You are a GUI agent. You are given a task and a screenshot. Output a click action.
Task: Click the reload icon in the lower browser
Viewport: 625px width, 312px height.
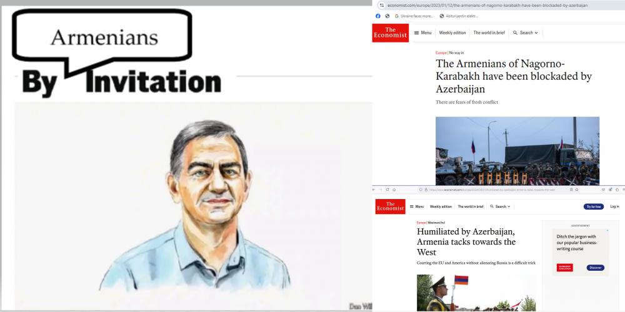click(x=387, y=190)
